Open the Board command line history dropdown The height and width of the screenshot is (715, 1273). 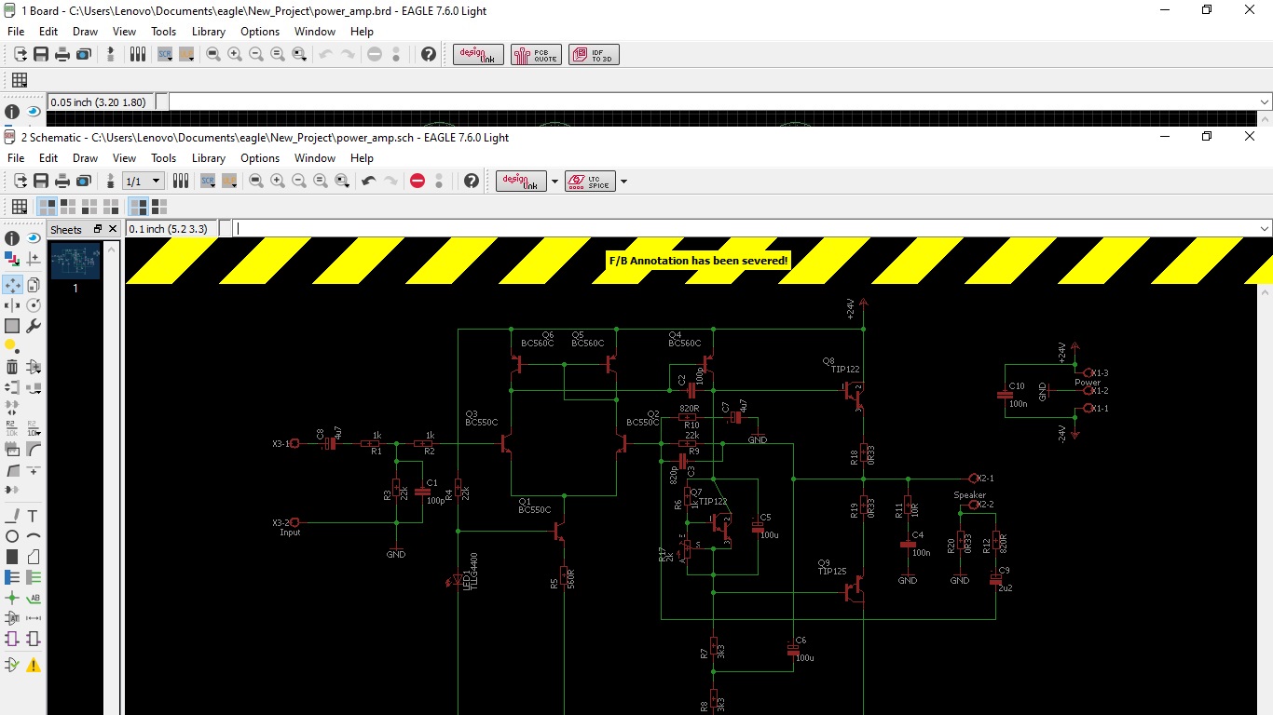[x=1264, y=102]
